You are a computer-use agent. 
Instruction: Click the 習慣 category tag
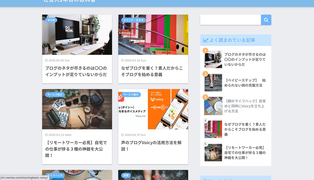[x=126, y=175]
